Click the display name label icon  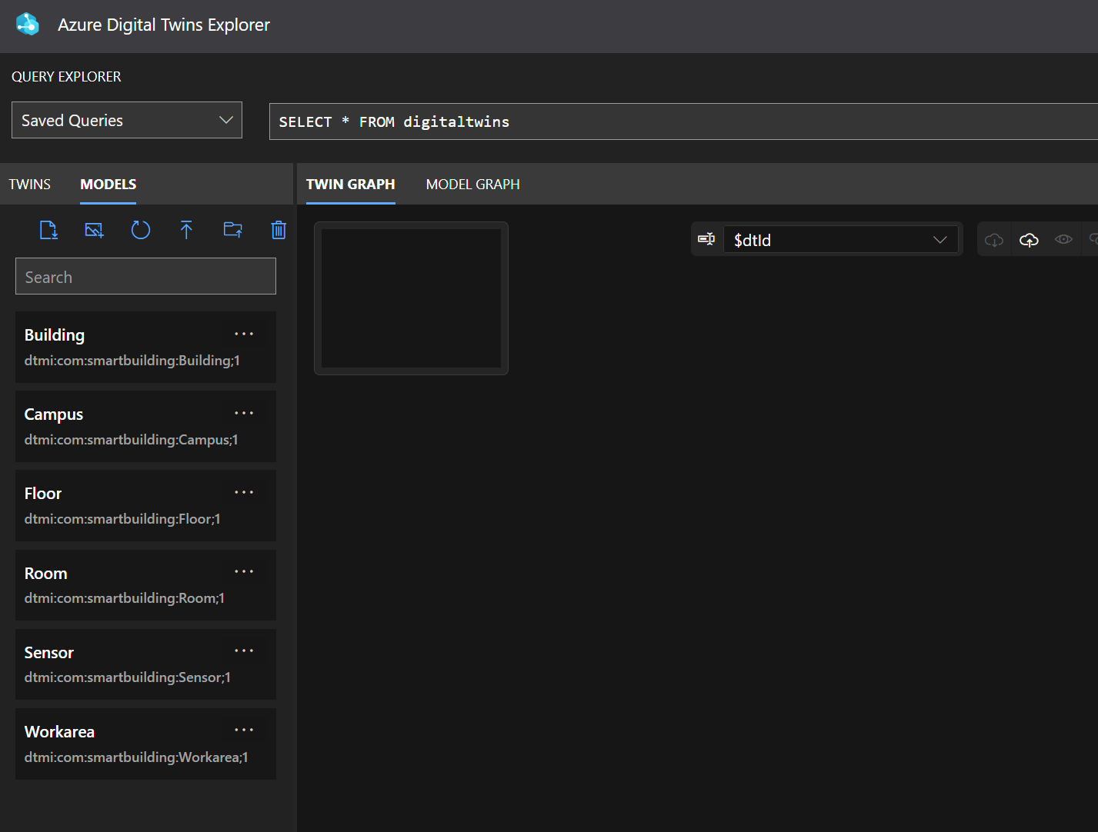coord(706,239)
